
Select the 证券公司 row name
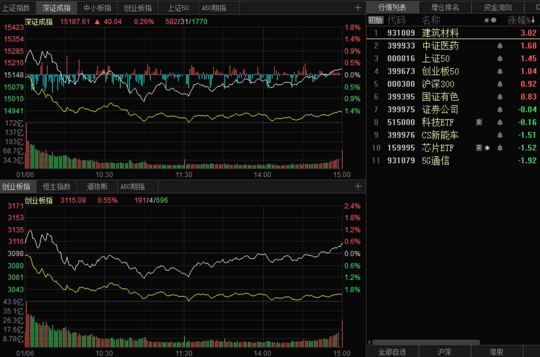point(440,110)
